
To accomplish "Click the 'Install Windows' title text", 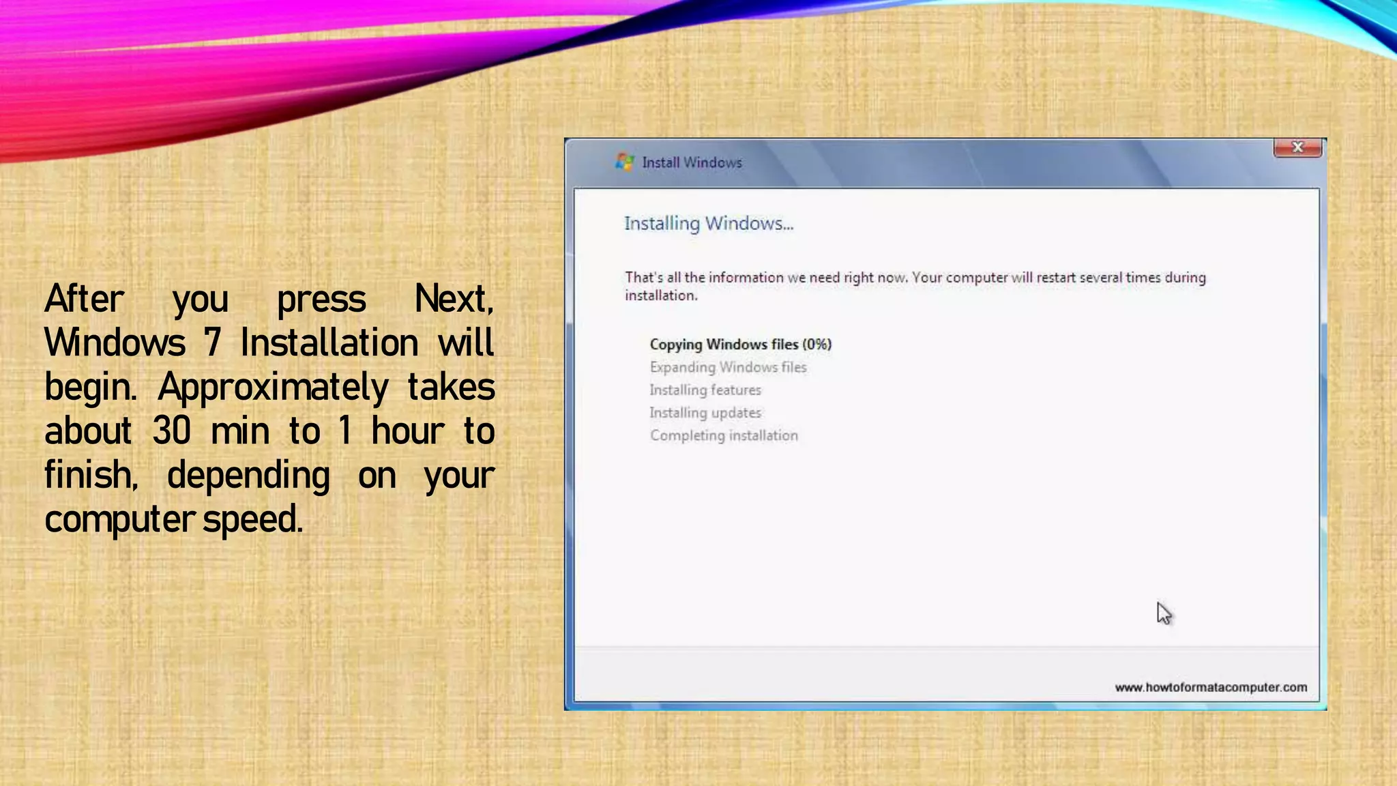I will click(x=692, y=162).
